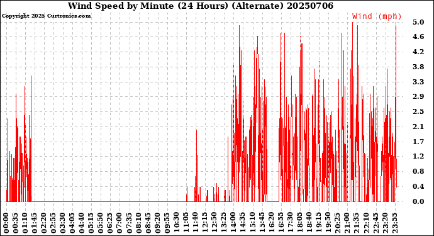The width and height of the screenshot is (434, 236).
Task: Click the 23:20 time label
Action: [x=385, y=223]
